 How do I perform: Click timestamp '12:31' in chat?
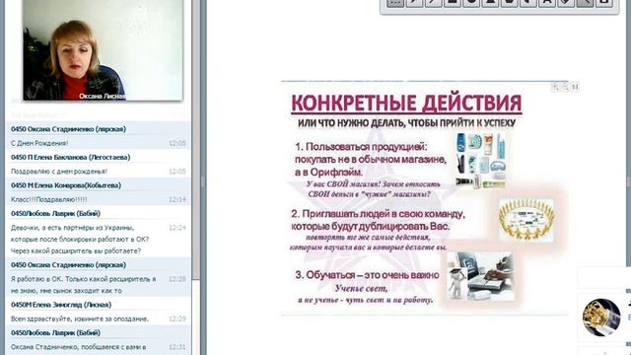[177, 347]
